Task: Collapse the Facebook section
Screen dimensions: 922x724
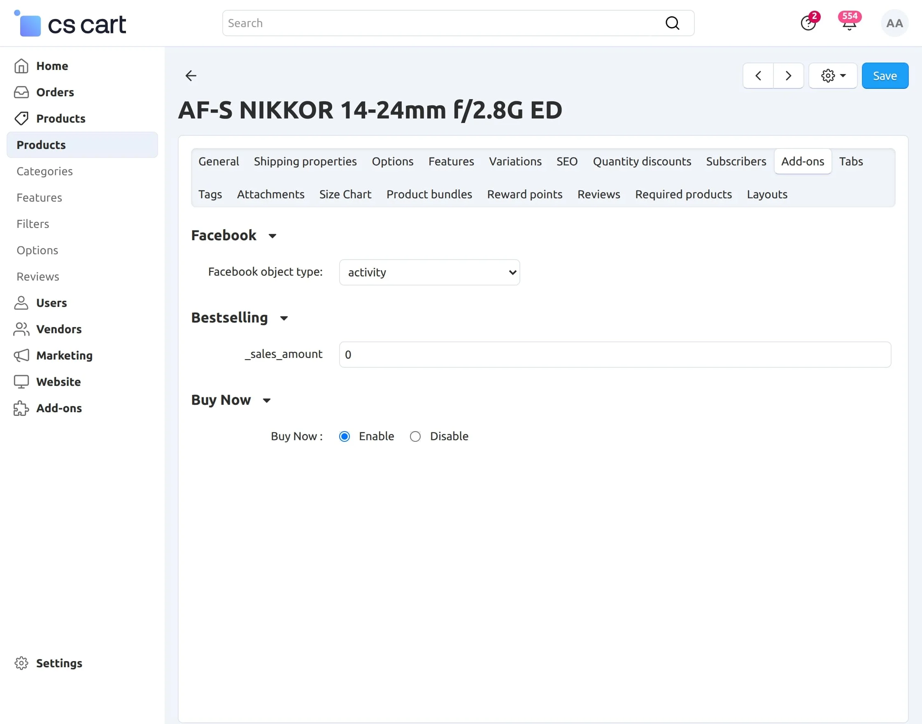Action: (x=272, y=236)
